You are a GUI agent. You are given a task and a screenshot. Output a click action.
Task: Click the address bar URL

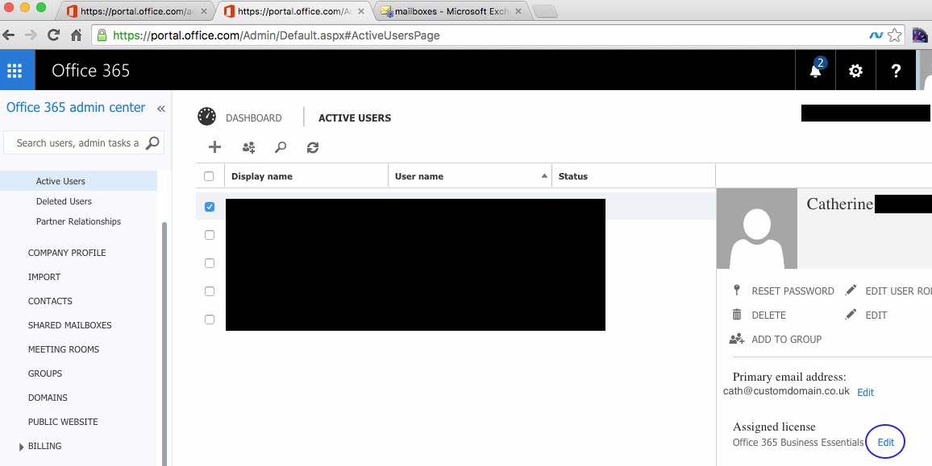pyautogui.click(x=277, y=35)
